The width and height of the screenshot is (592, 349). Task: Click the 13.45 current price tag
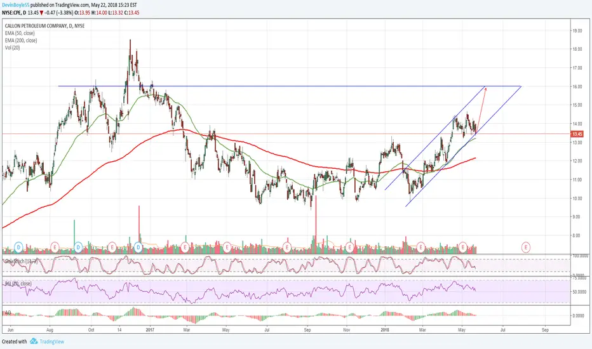577,134
